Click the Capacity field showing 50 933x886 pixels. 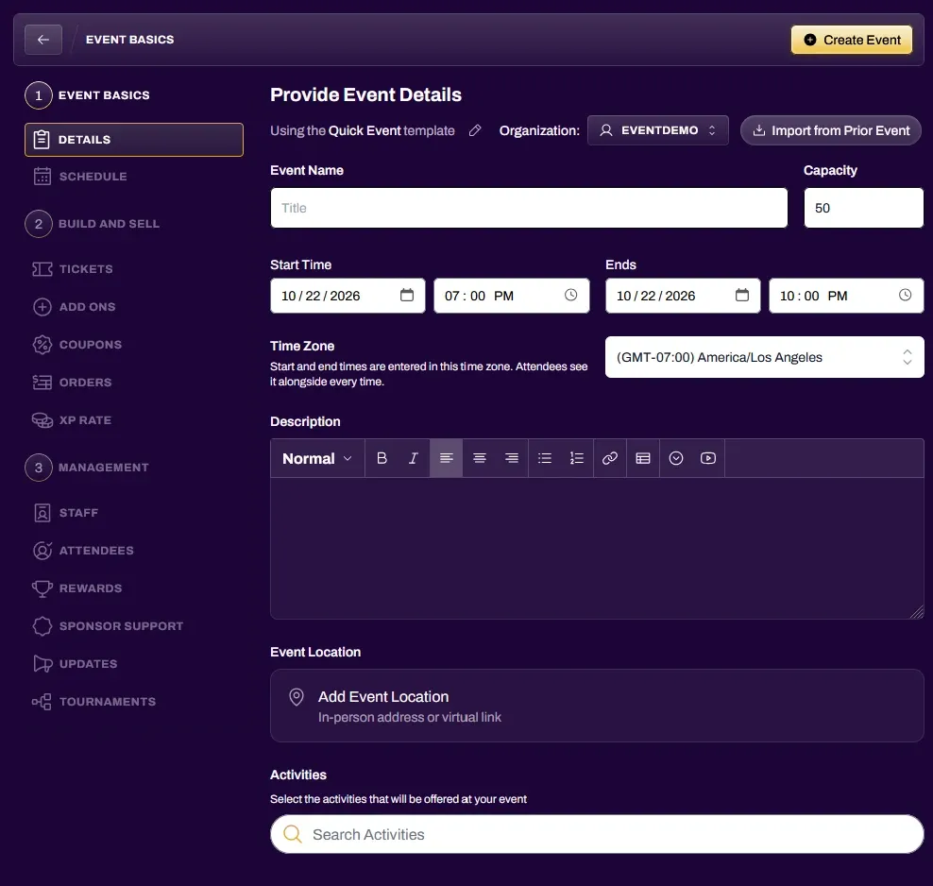863,208
